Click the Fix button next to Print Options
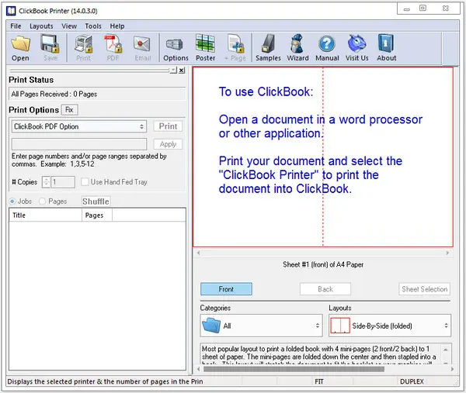Image resolution: width=466 pixels, height=393 pixels. coord(70,110)
